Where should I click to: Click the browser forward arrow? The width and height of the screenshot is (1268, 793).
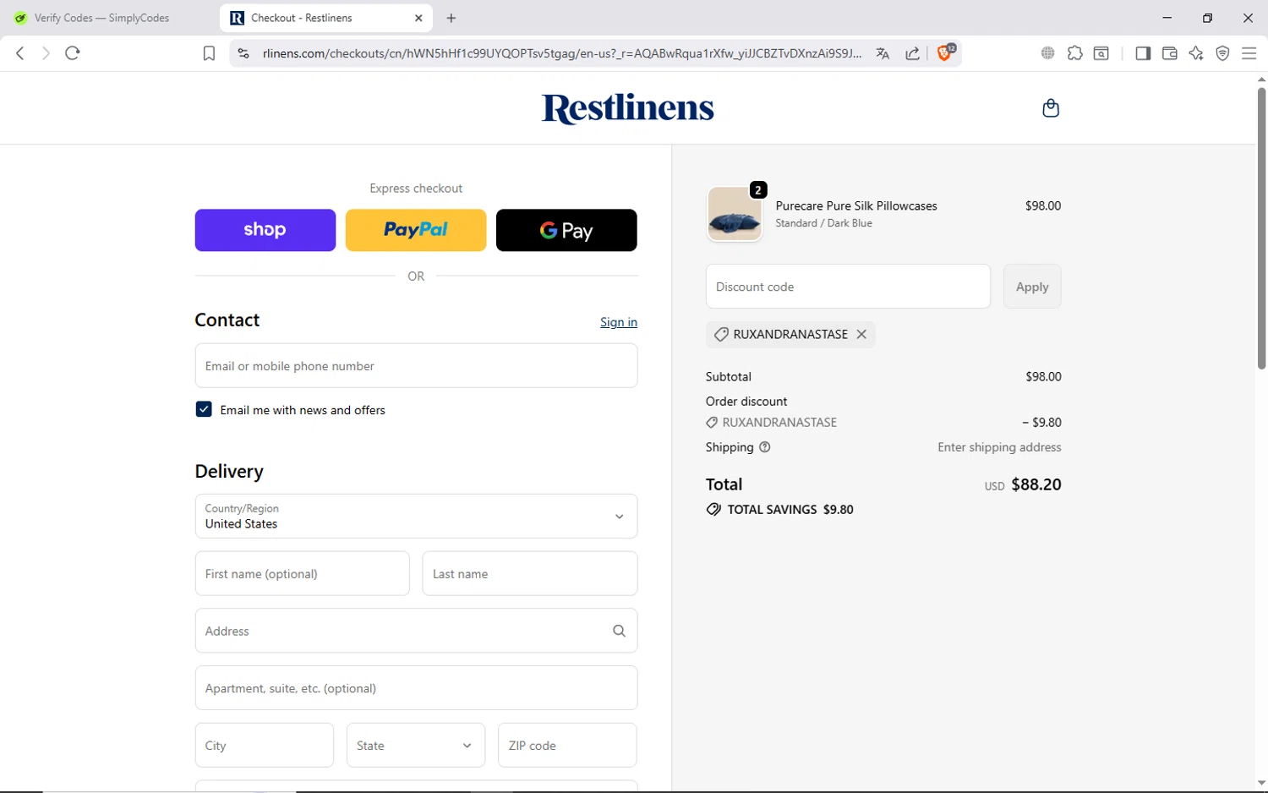(46, 53)
